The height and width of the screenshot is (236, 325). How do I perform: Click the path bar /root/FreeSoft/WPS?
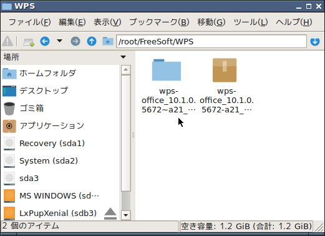211,41
